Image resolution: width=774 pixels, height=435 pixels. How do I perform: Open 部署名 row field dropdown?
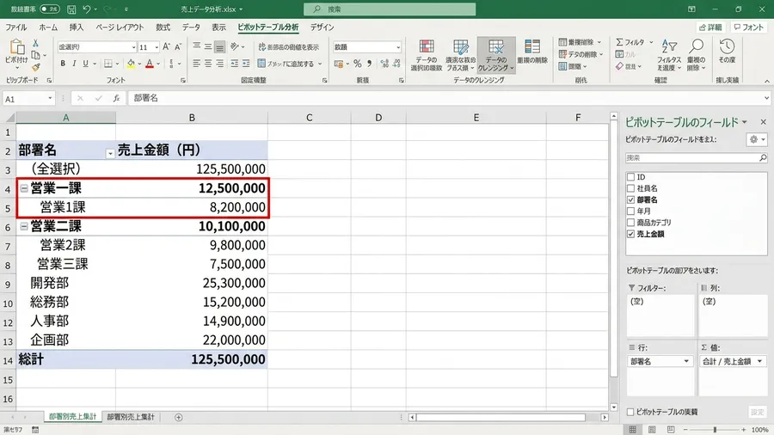click(x=686, y=362)
